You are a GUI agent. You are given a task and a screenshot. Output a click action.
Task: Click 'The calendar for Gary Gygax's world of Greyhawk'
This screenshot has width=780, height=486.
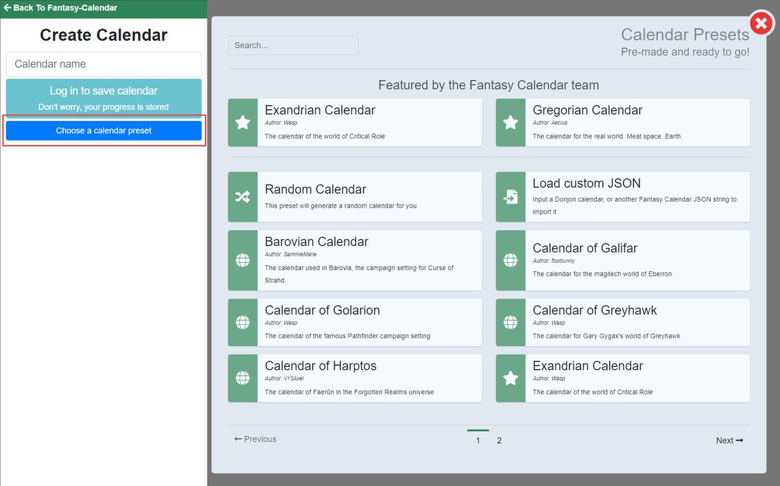pyautogui.click(x=606, y=336)
